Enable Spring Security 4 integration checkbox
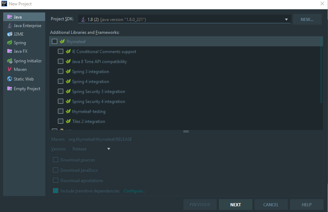The image size is (328, 212). [x=60, y=101]
